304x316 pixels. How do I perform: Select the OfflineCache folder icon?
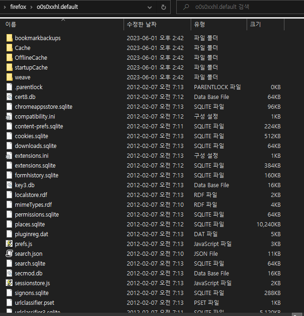click(x=9, y=57)
